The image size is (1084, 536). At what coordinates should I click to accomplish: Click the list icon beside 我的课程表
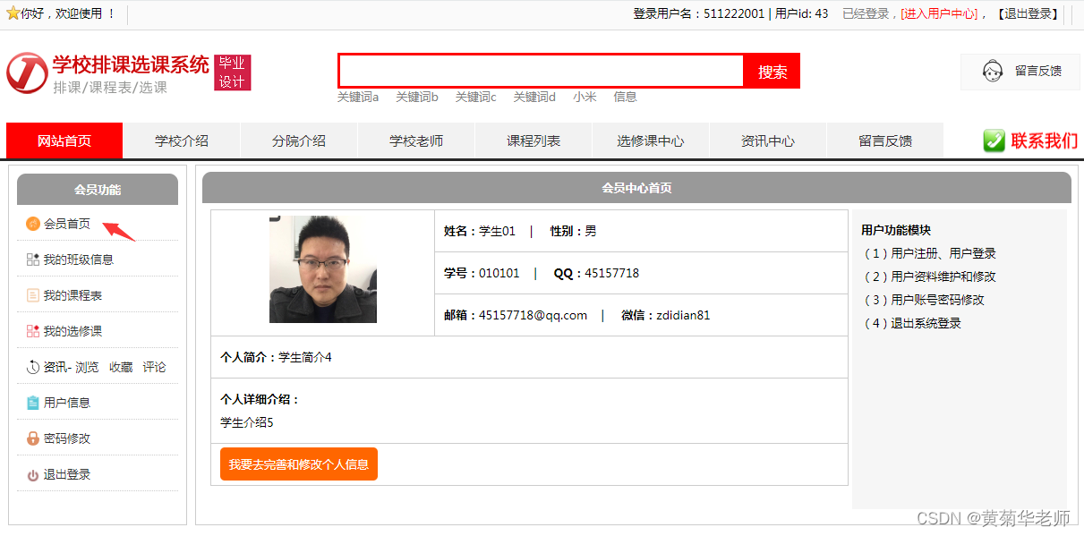[33, 295]
